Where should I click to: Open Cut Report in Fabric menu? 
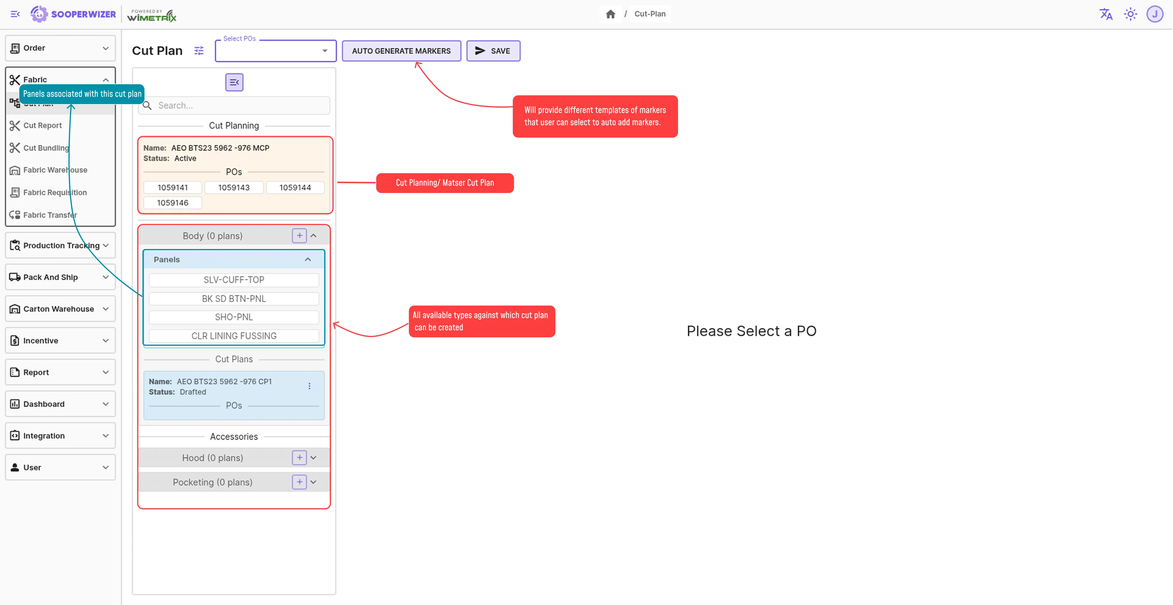(42, 126)
